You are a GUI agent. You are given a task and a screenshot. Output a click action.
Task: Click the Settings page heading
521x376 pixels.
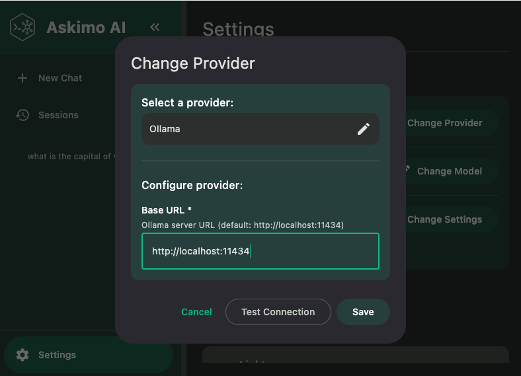coord(238,29)
